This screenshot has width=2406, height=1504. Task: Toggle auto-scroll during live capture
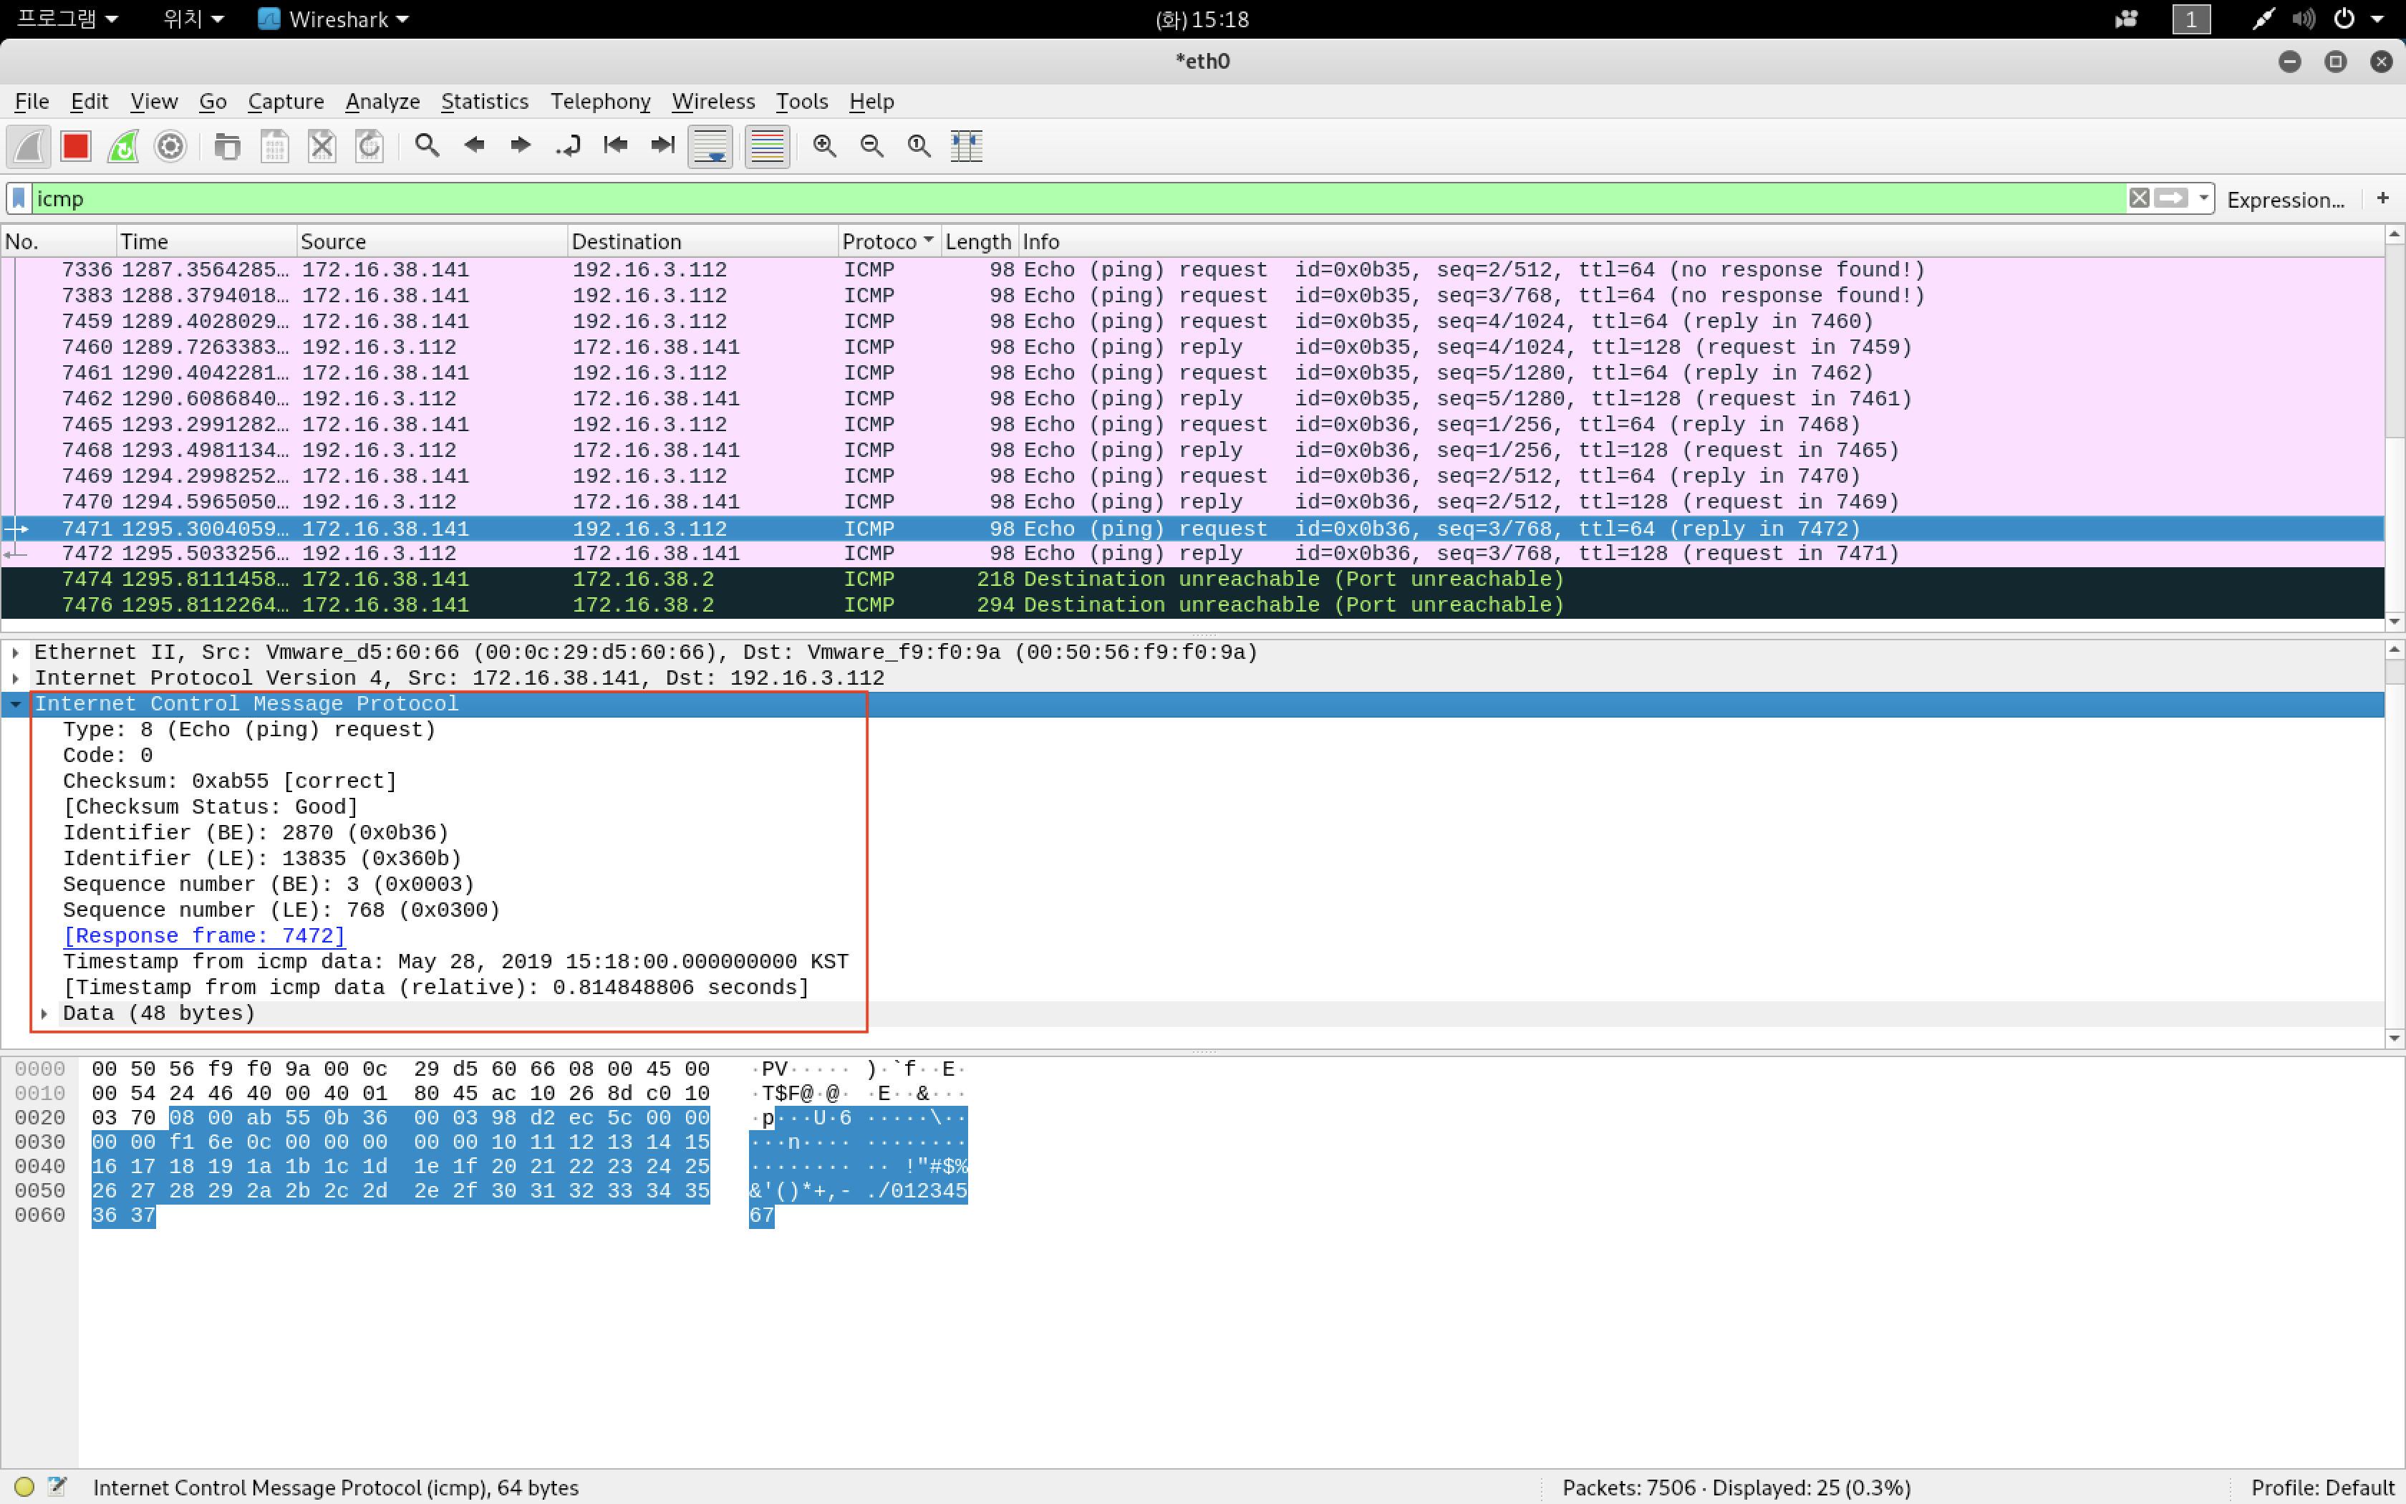click(x=710, y=146)
